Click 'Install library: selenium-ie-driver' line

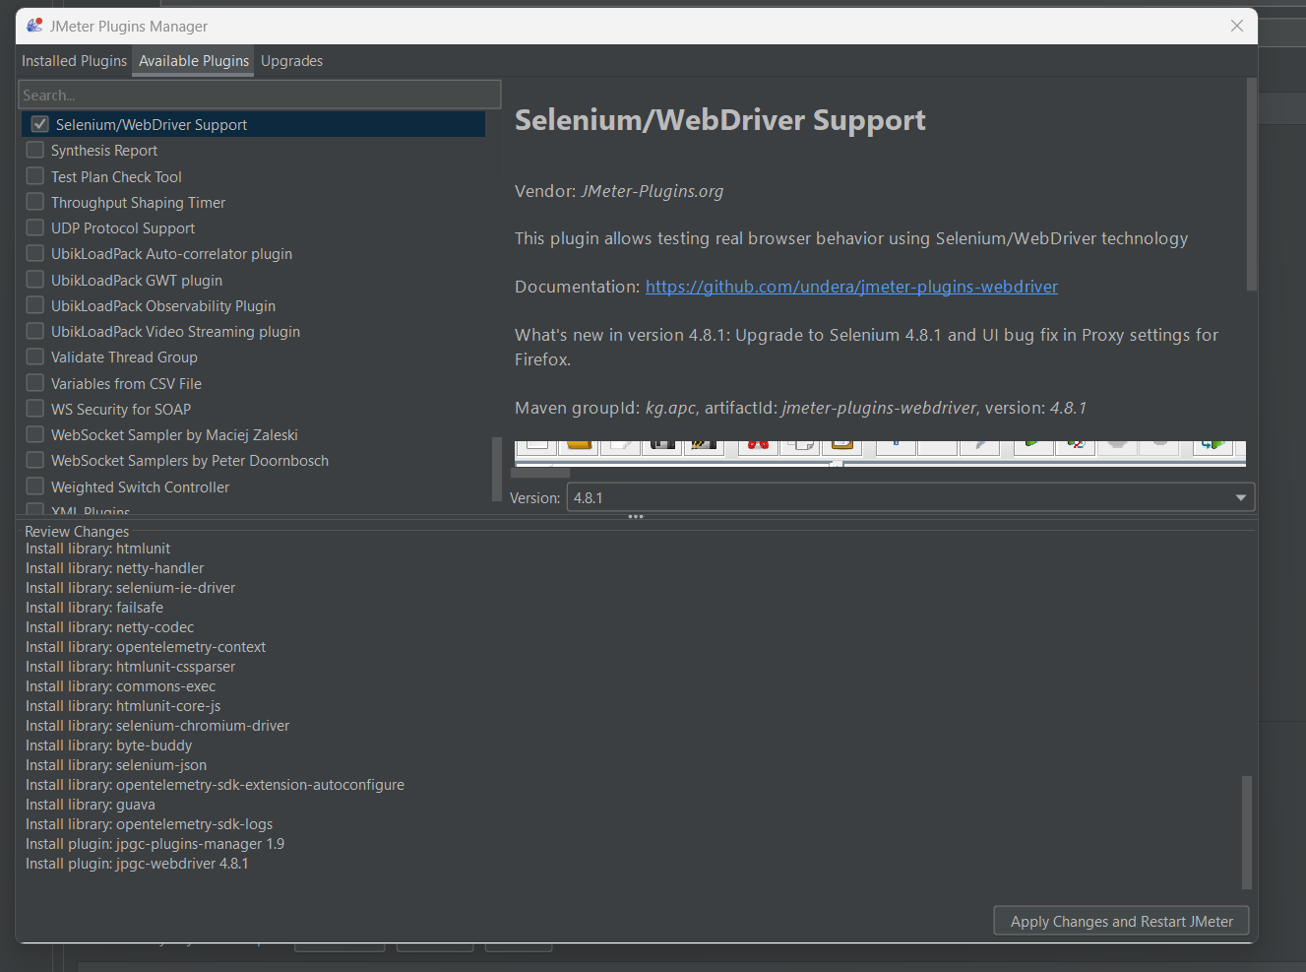tap(130, 588)
